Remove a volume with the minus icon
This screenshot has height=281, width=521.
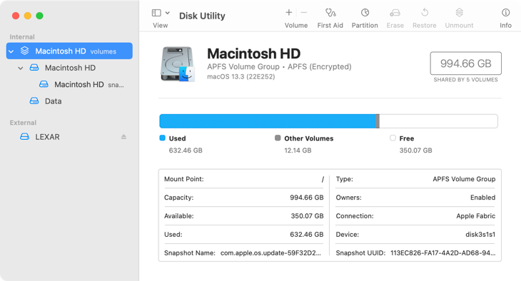point(304,13)
